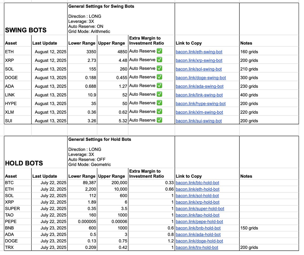Select ETH hold upper range 10,000
The width and height of the screenshot is (304, 255).
[x=112, y=189]
